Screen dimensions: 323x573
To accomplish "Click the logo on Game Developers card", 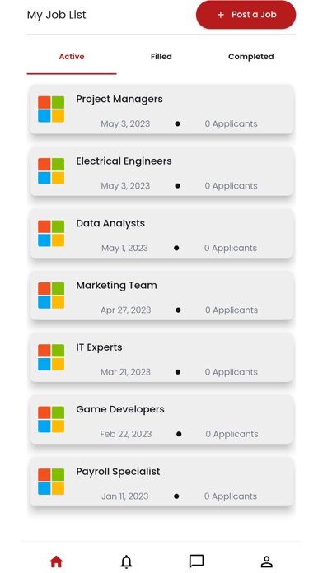I will pyautogui.click(x=51, y=420).
